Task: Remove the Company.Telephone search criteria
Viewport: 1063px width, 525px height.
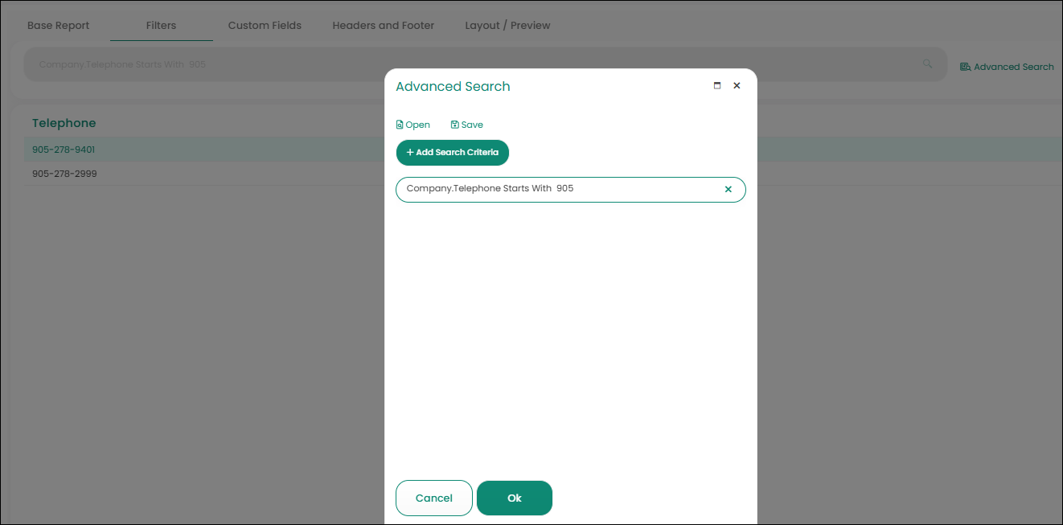Action: (x=728, y=190)
